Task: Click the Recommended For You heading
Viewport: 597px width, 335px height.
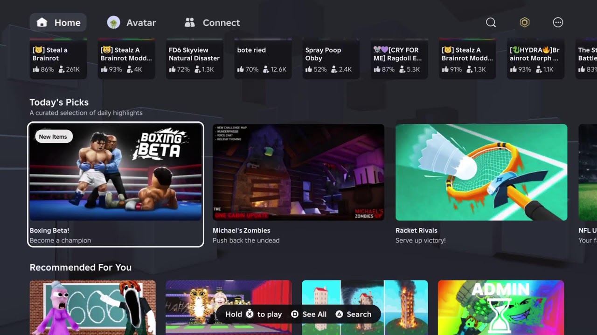Action: click(x=80, y=268)
